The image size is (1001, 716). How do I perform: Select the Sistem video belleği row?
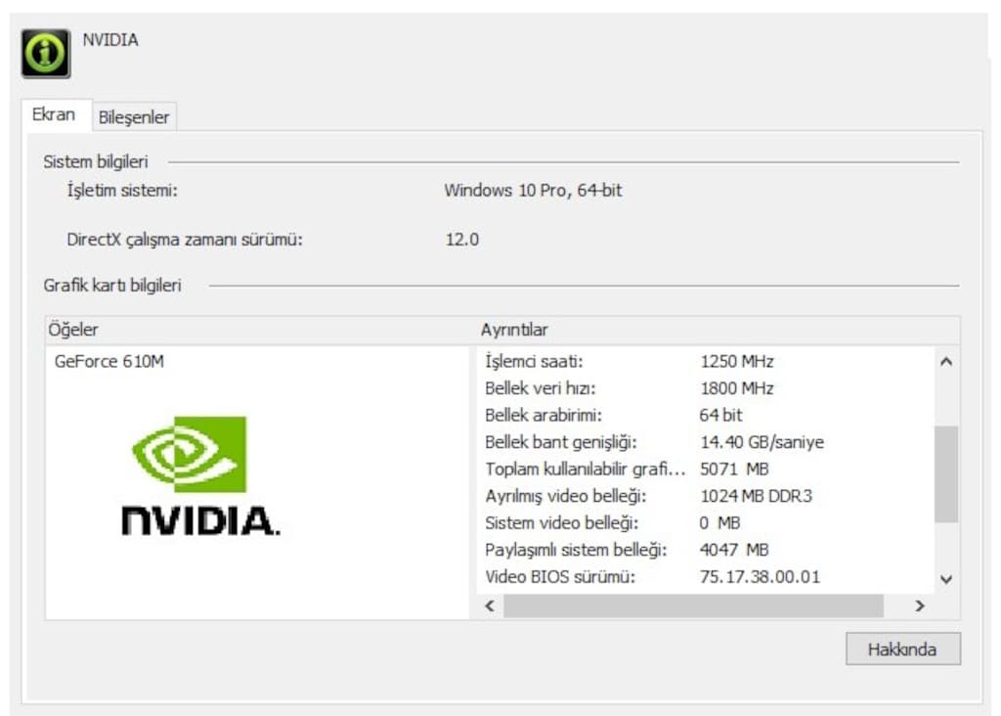pyautogui.click(x=706, y=522)
